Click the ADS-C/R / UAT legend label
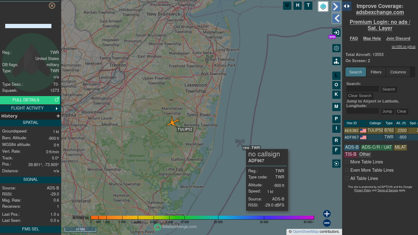The width and height of the screenshot is (418, 235). click(377, 147)
